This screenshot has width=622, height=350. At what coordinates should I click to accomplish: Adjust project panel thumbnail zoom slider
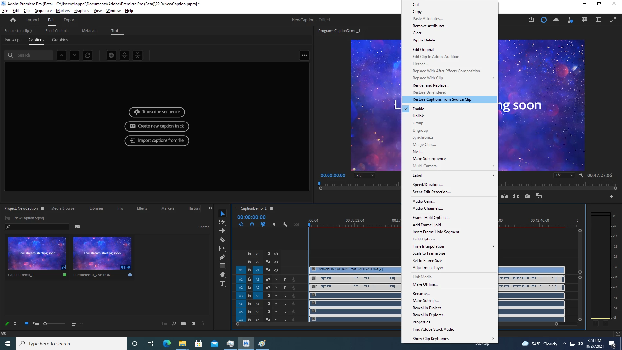tap(45, 324)
